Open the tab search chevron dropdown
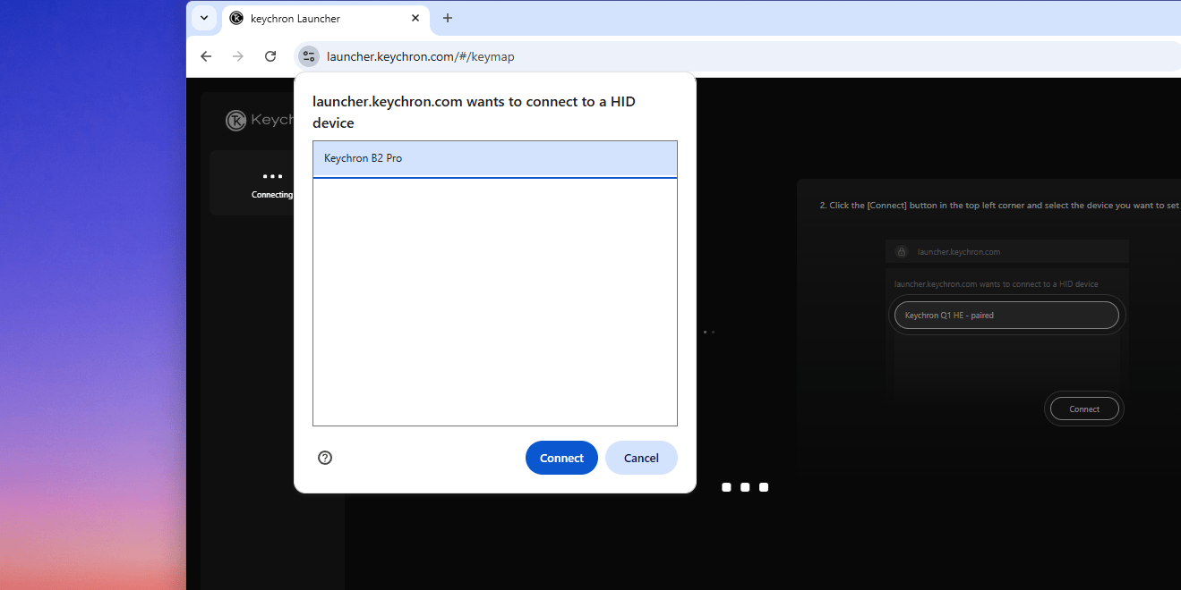 pos(204,18)
